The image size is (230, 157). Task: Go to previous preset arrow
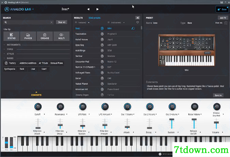click(x=88, y=9)
